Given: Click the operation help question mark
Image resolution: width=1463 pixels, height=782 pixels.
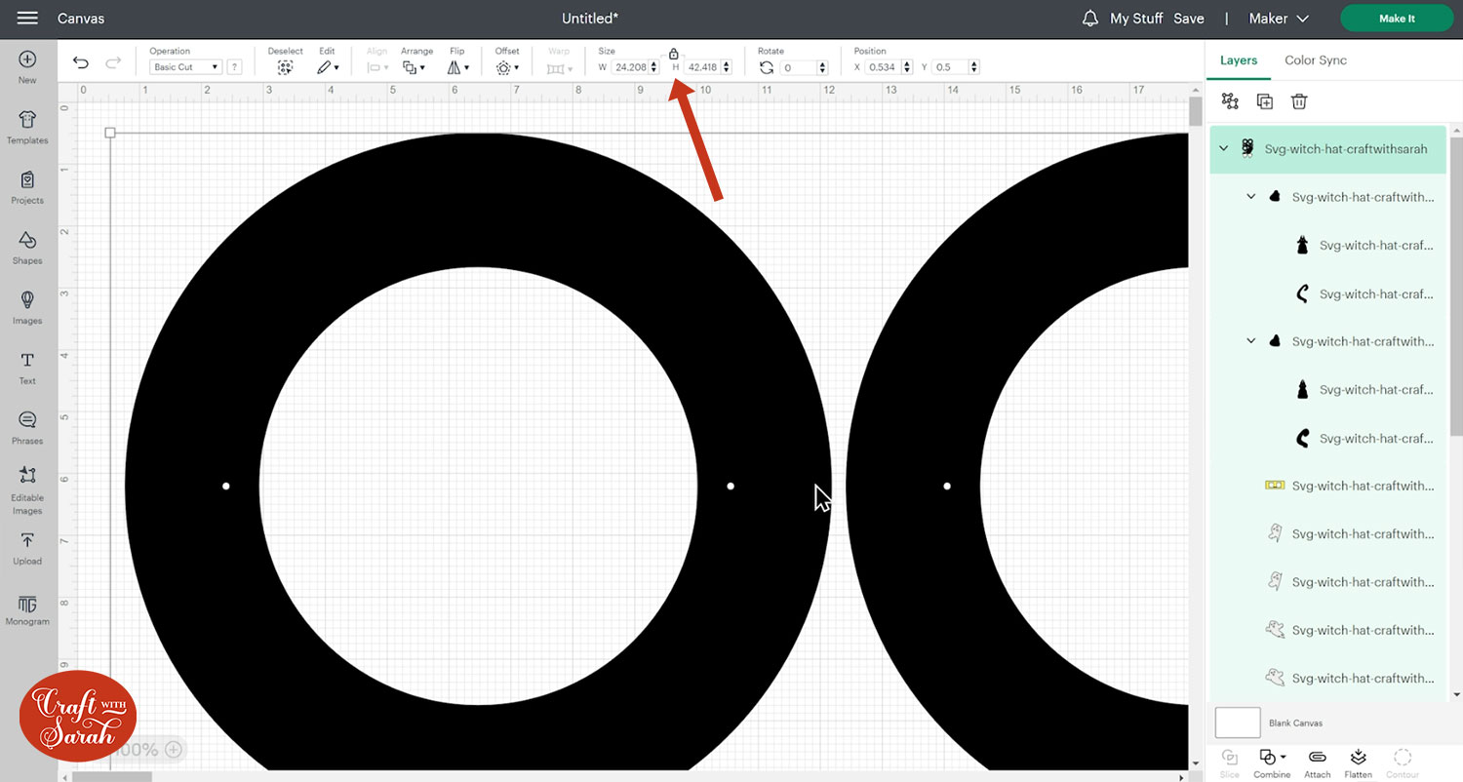Looking at the screenshot, I should [x=234, y=67].
